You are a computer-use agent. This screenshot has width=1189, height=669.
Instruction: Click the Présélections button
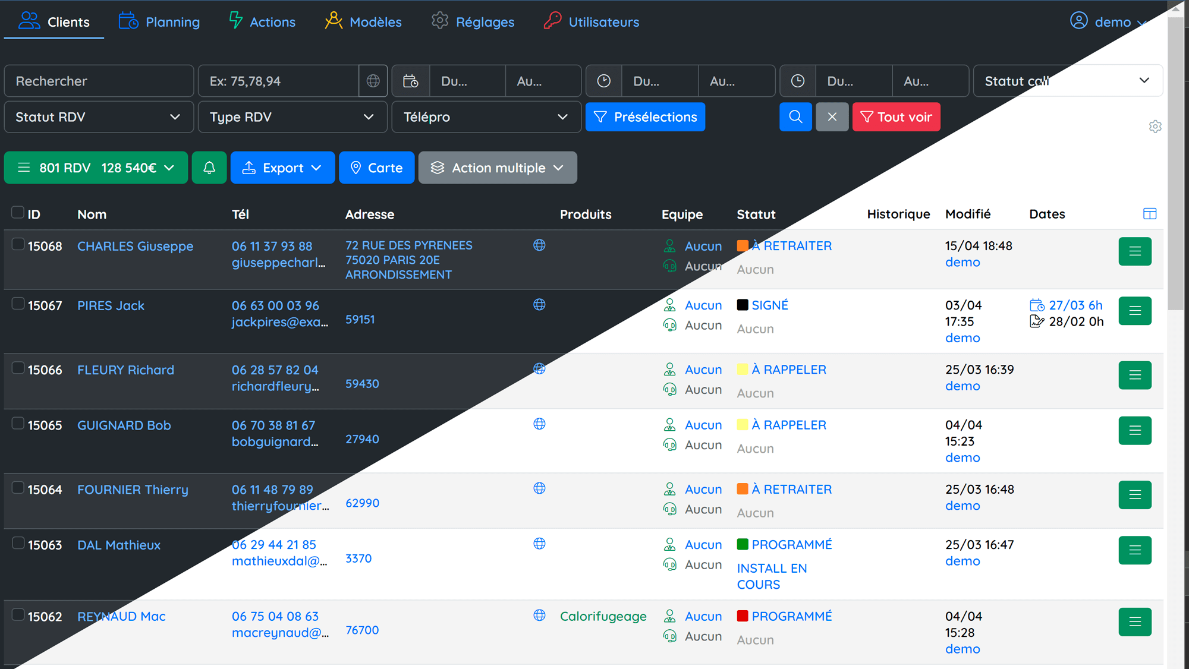[645, 117]
